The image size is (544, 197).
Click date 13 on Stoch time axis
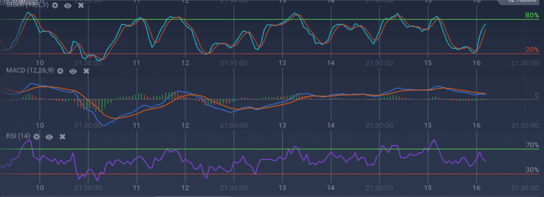283,63
